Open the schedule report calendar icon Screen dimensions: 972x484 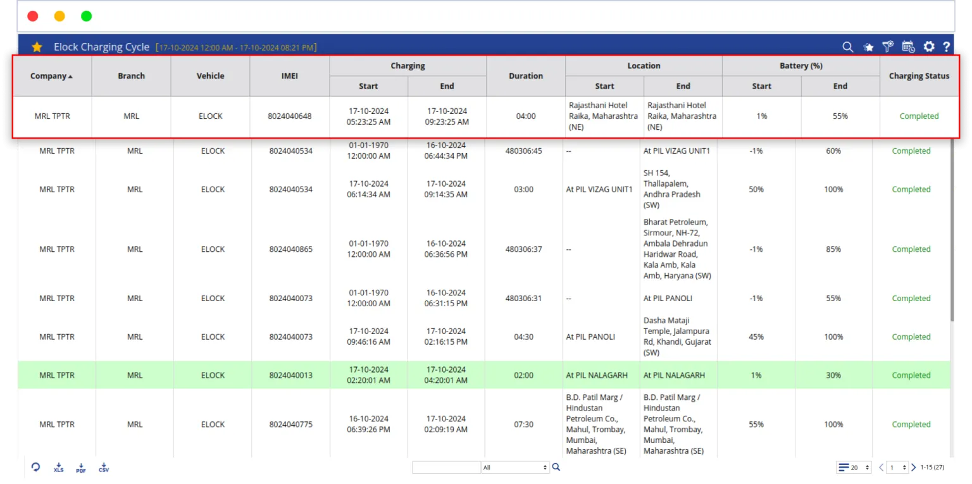(x=908, y=46)
